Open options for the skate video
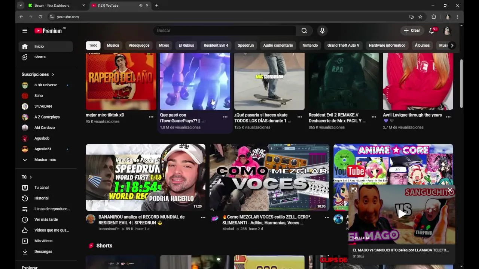Viewport: 479px width, 269px height. (x=300, y=117)
